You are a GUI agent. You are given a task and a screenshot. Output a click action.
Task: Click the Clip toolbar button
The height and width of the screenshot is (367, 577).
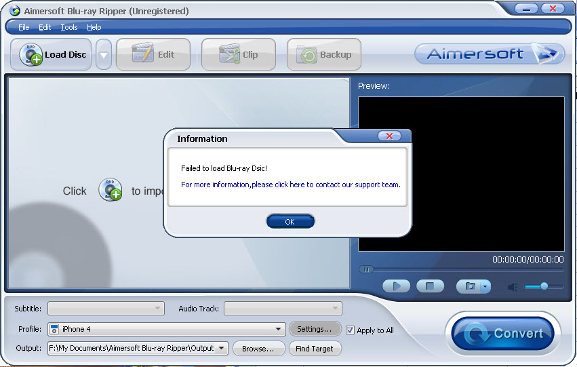pos(239,54)
